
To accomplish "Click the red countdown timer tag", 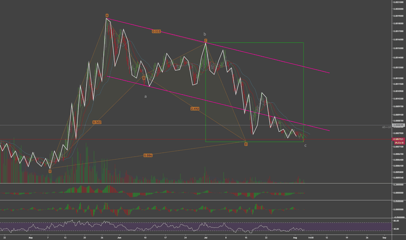I will (x=399, y=143).
